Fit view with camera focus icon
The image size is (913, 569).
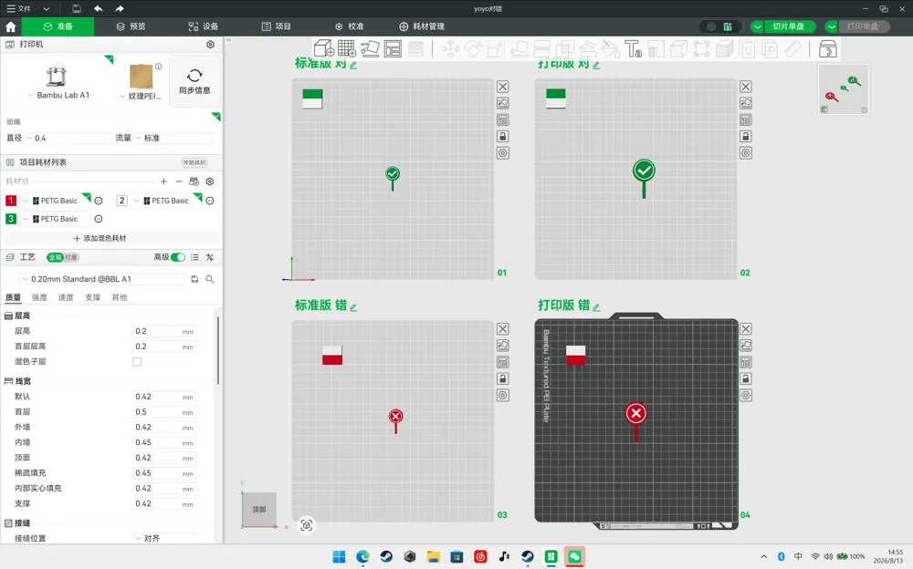(306, 525)
